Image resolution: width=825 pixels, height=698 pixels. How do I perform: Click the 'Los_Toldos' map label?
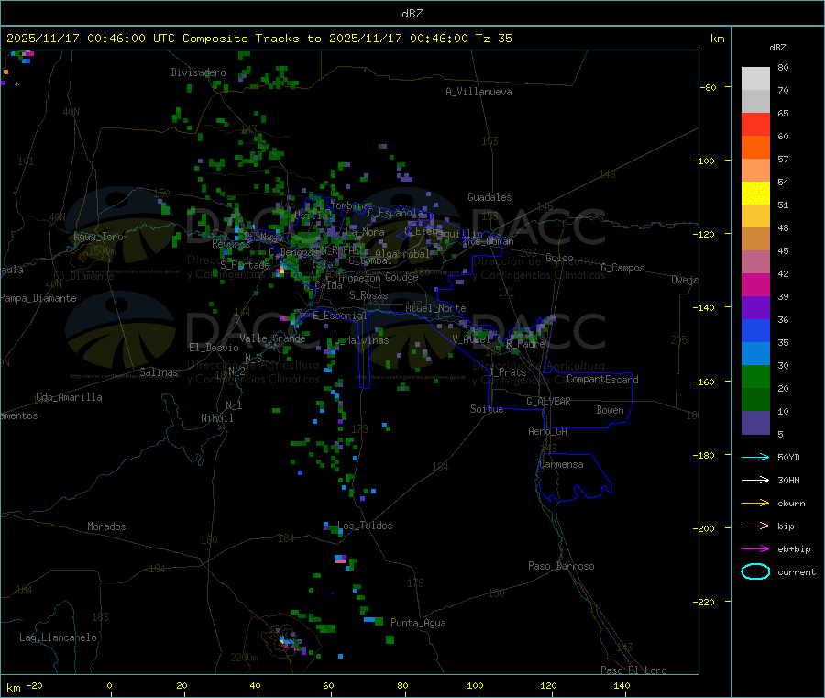pyautogui.click(x=365, y=526)
